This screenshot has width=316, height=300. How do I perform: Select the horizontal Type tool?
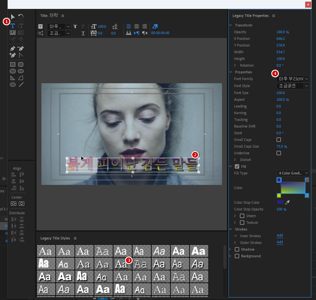[x=13, y=26]
